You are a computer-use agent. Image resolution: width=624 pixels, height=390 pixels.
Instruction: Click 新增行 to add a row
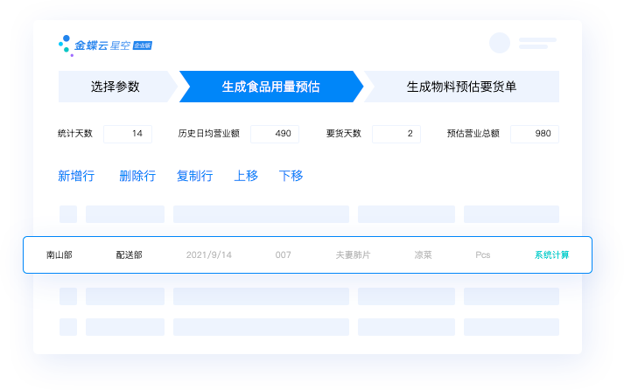(76, 176)
